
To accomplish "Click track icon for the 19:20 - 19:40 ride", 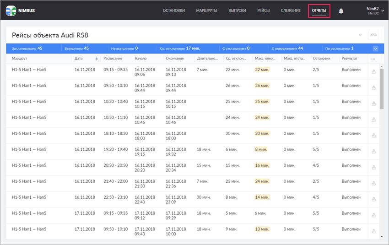I will [373, 152].
